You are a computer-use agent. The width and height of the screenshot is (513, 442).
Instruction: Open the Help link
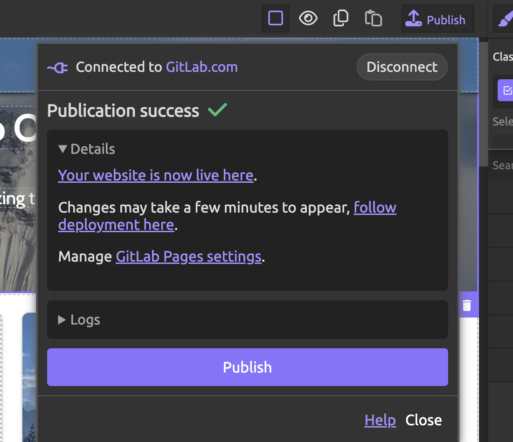[x=380, y=420]
